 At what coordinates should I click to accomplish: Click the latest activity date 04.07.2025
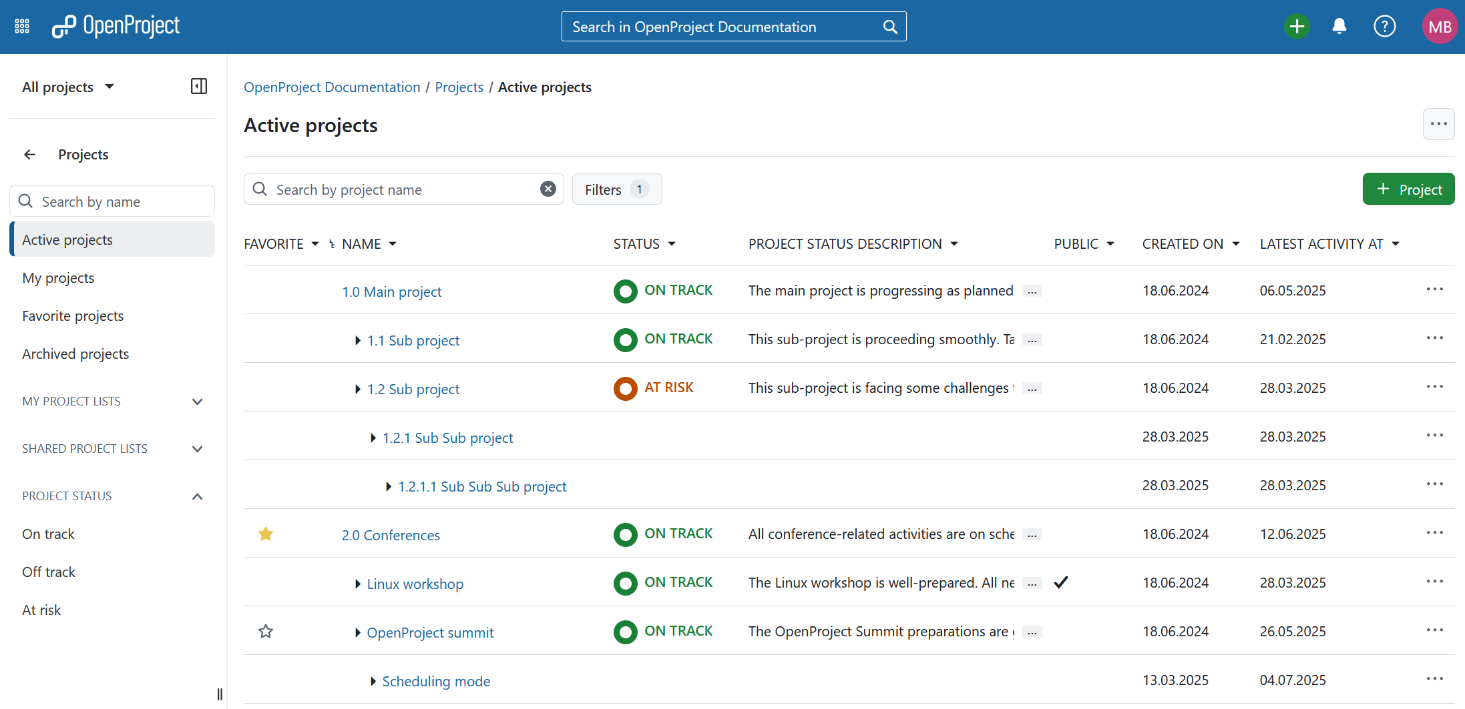pyautogui.click(x=1292, y=680)
